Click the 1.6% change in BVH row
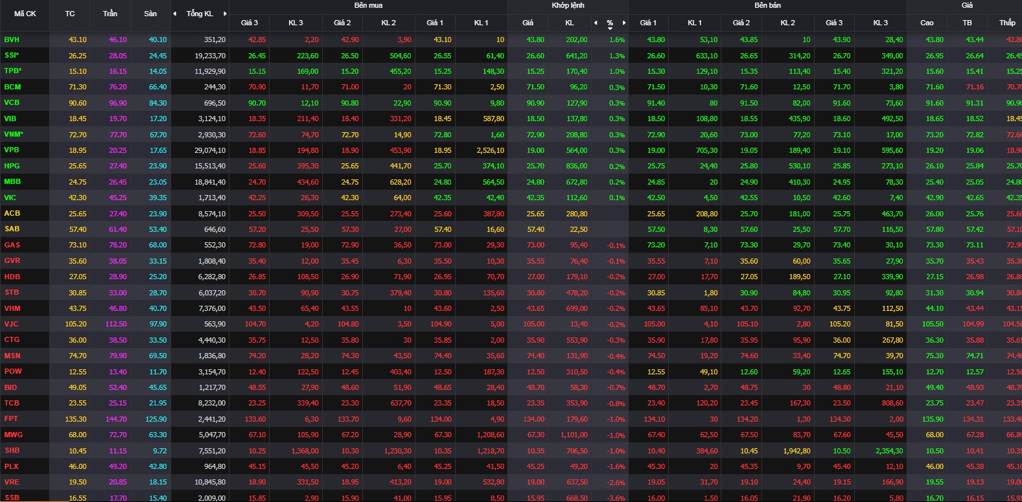Viewport: 1022px width, 502px height. pyautogui.click(x=617, y=40)
